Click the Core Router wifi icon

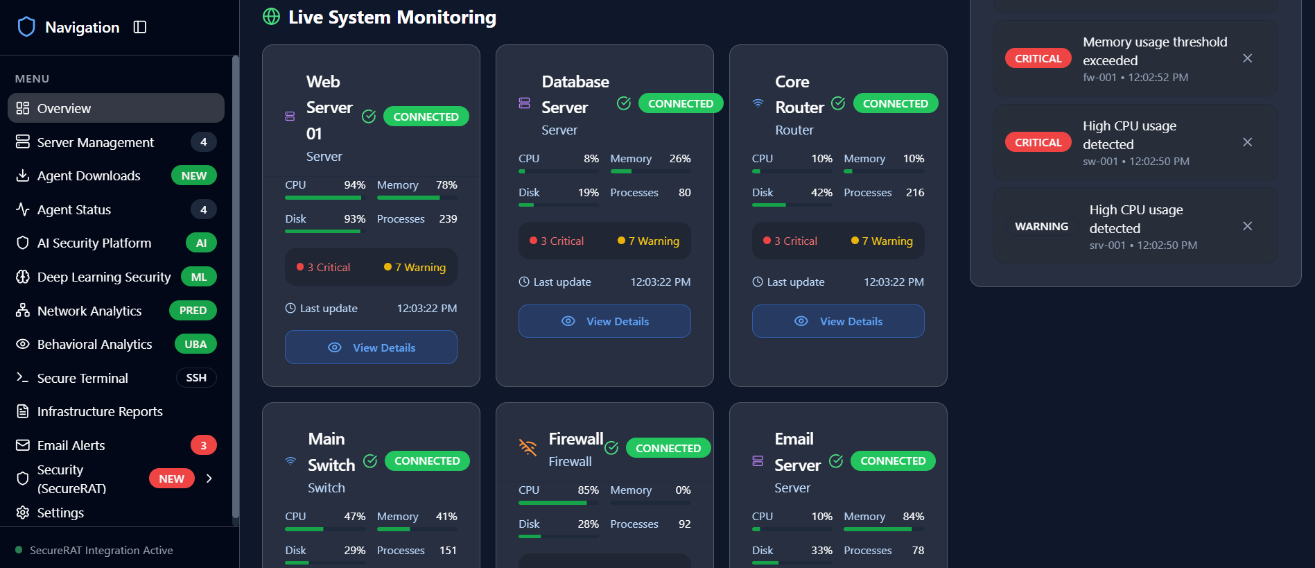(758, 103)
